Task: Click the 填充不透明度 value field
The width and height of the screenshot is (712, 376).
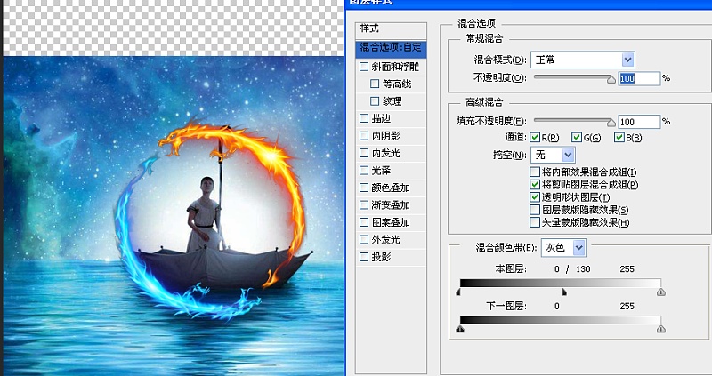Action: click(x=639, y=122)
